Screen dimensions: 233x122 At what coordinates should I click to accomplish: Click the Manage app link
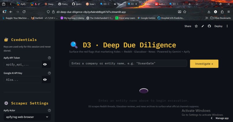click(222, 118)
